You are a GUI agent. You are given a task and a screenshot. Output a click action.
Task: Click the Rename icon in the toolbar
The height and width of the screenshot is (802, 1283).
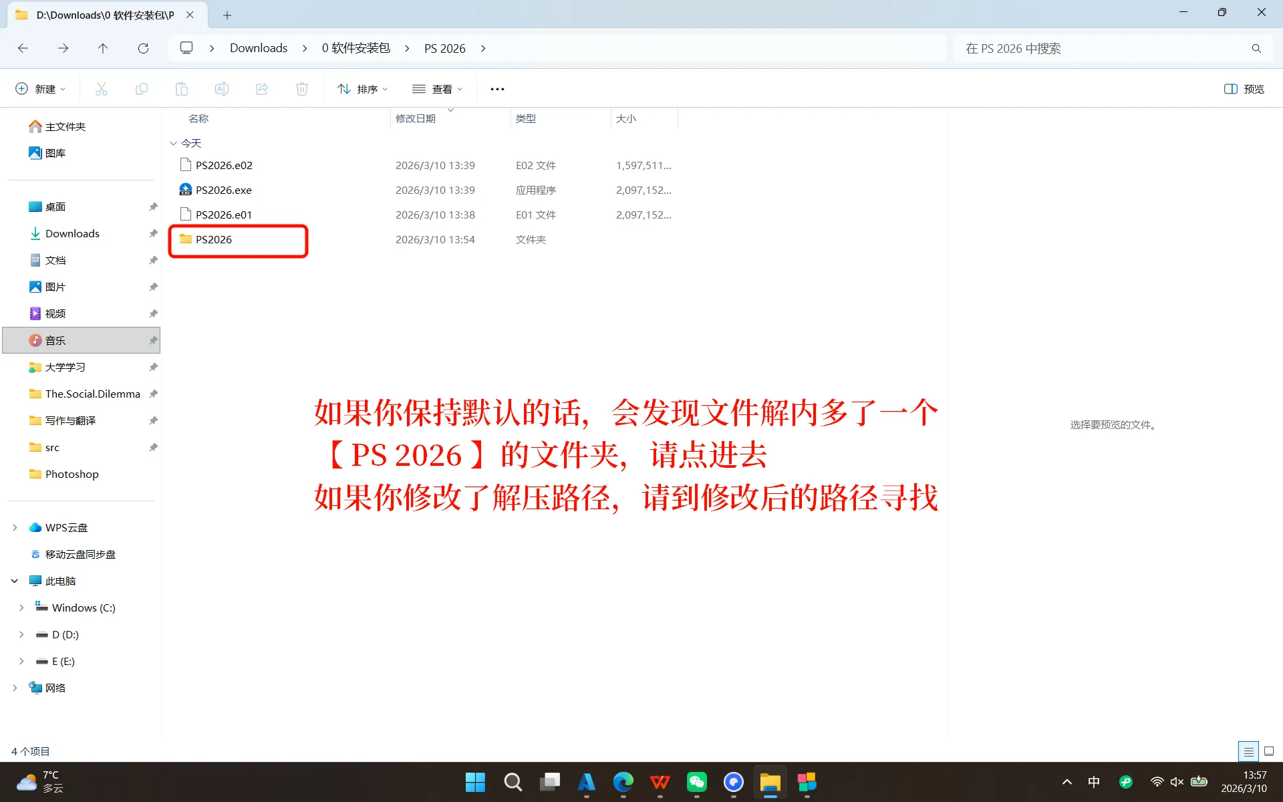[221, 88]
